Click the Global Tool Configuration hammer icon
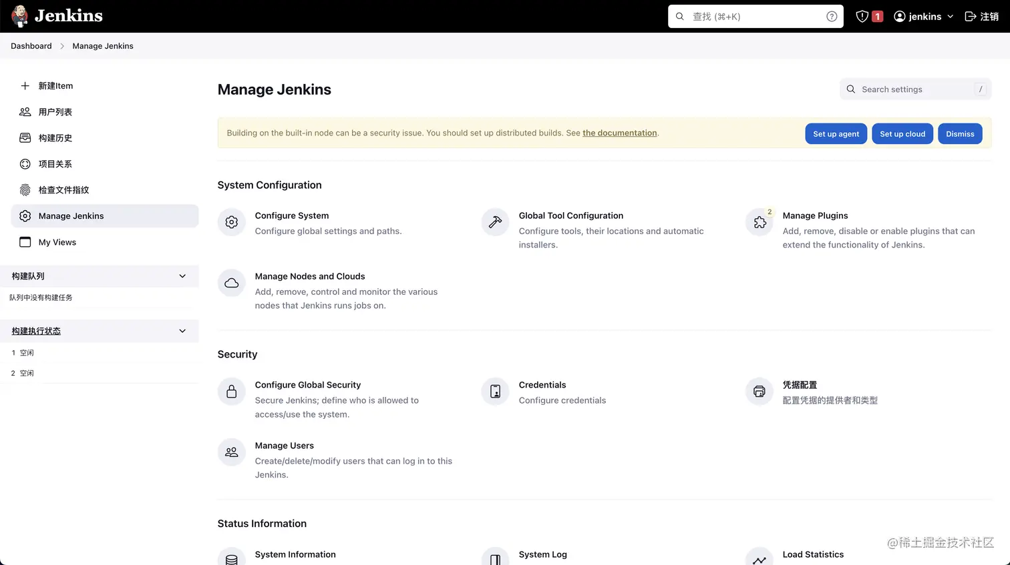Image resolution: width=1010 pixels, height=565 pixels. click(x=496, y=222)
